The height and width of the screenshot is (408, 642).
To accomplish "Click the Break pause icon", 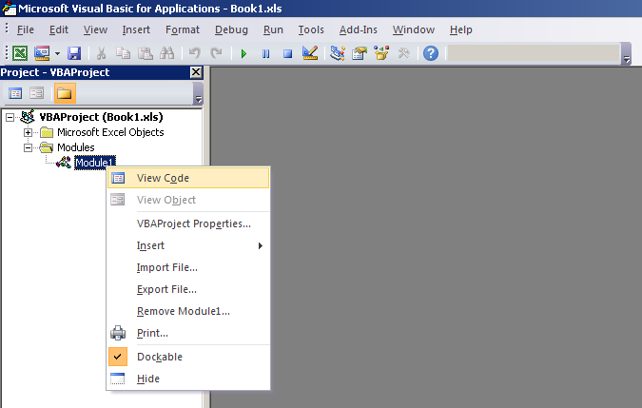I will click(265, 53).
